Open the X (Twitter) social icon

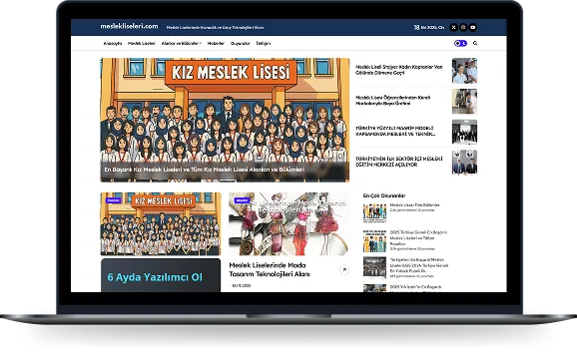point(454,27)
